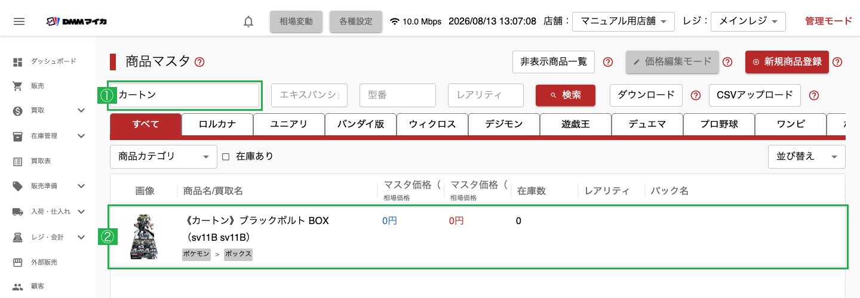Image resolution: width=860 pixels, height=298 pixels.
Task: Switch to the デジモン tab
Action: (504, 125)
